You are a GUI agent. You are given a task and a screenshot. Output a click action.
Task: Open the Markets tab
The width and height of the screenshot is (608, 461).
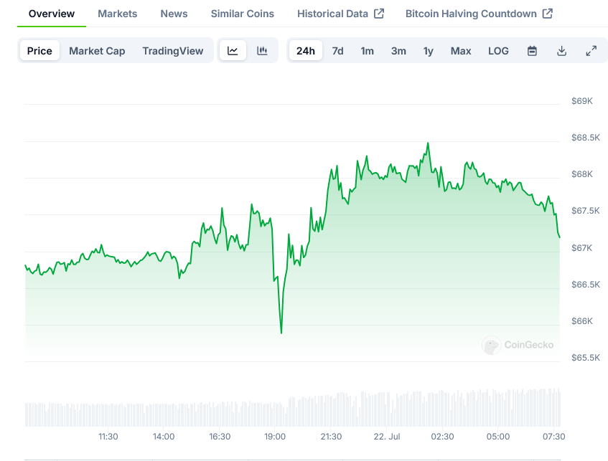(x=118, y=14)
